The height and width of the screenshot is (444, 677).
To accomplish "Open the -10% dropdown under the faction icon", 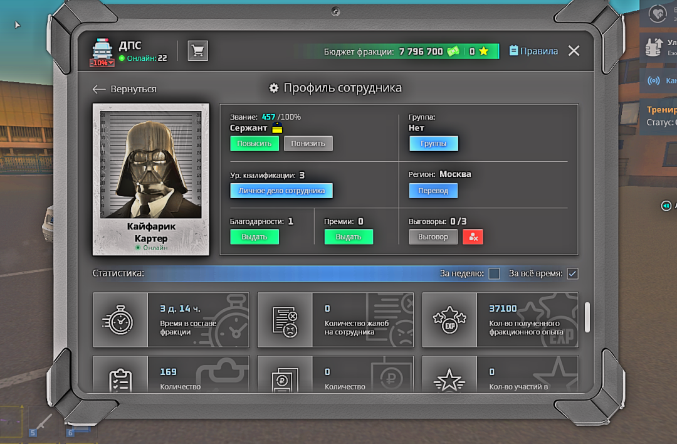I will [x=102, y=63].
